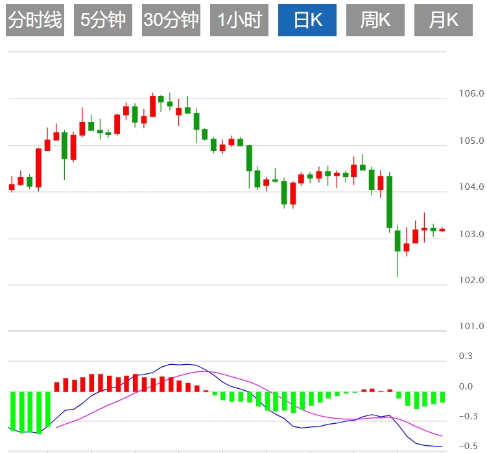Click the 106.0 price axis label
The width and height of the screenshot is (487, 453).
pyautogui.click(x=471, y=94)
